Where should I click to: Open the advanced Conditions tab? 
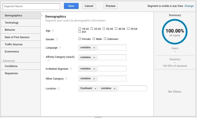(x=21, y=66)
